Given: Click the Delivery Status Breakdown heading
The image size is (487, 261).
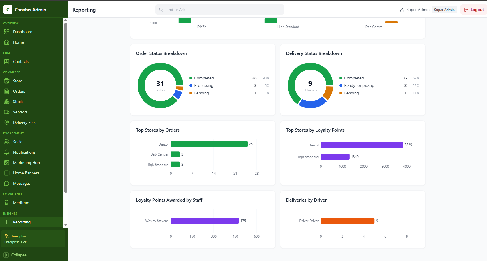Looking at the screenshot, I should pos(314,53).
